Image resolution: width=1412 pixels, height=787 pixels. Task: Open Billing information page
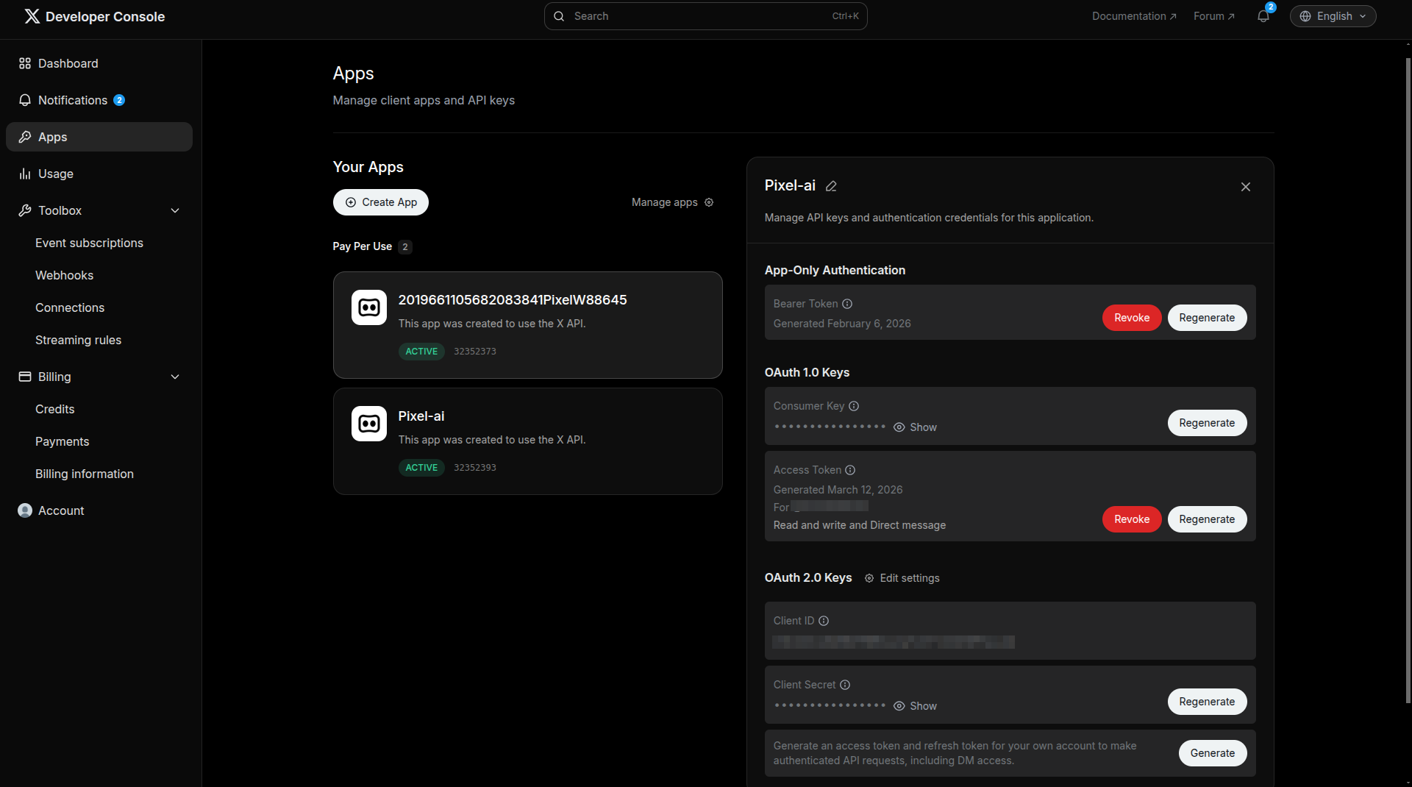click(x=85, y=474)
